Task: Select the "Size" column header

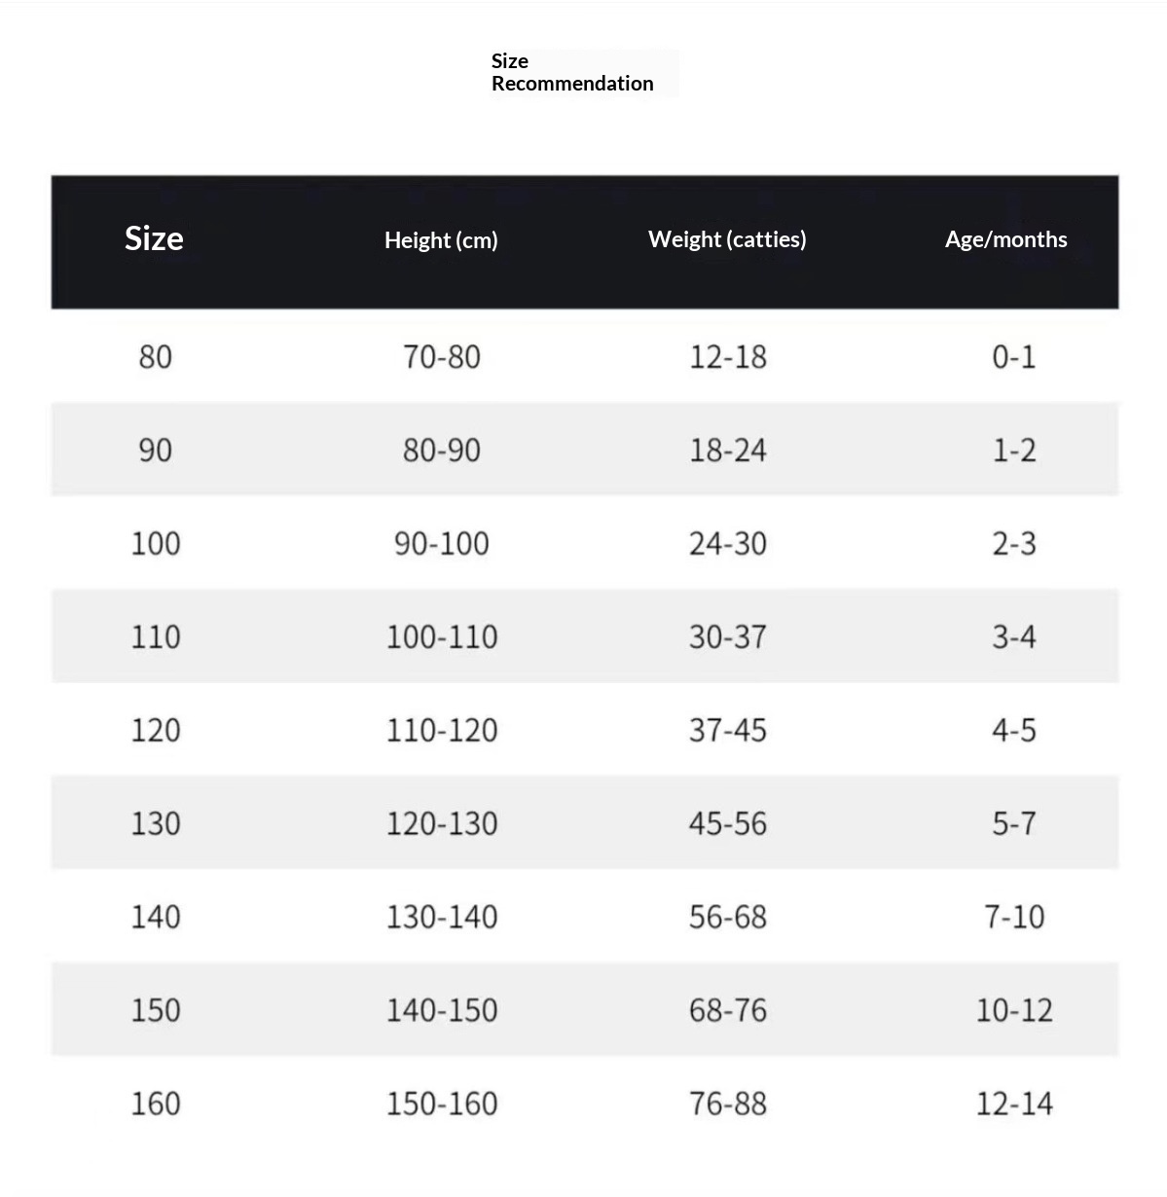Action: coord(154,239)
